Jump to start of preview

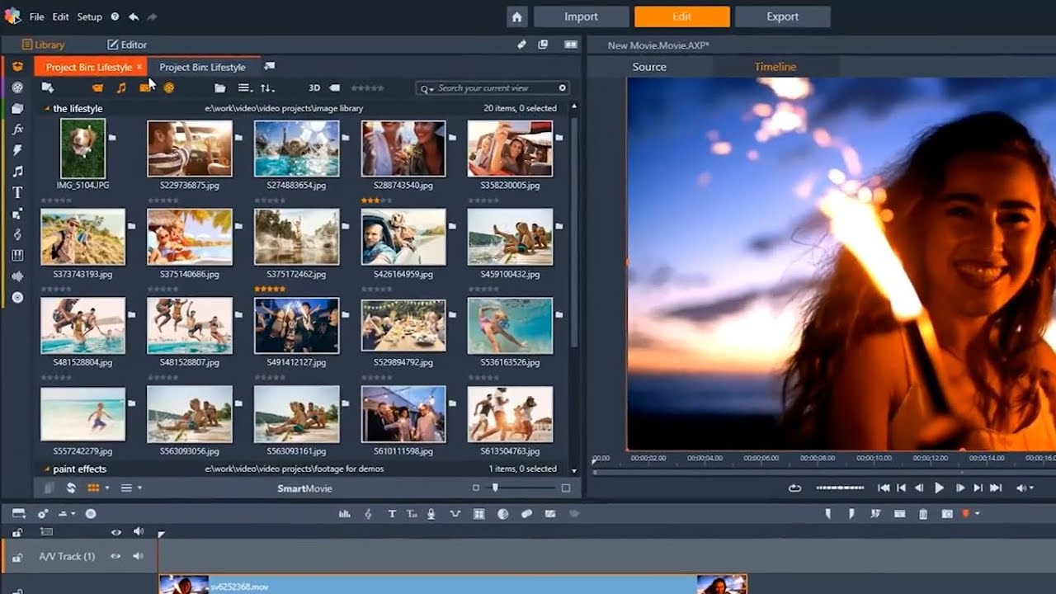(x=884, y=488)
